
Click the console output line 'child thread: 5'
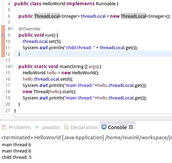pyautogui.click(x=17, y=157)
